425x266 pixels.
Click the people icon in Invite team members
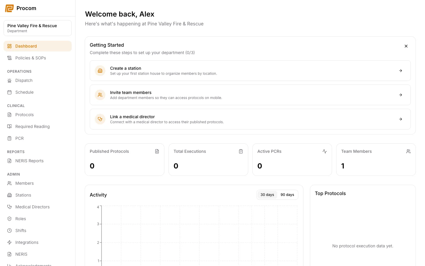click(100, 95)
